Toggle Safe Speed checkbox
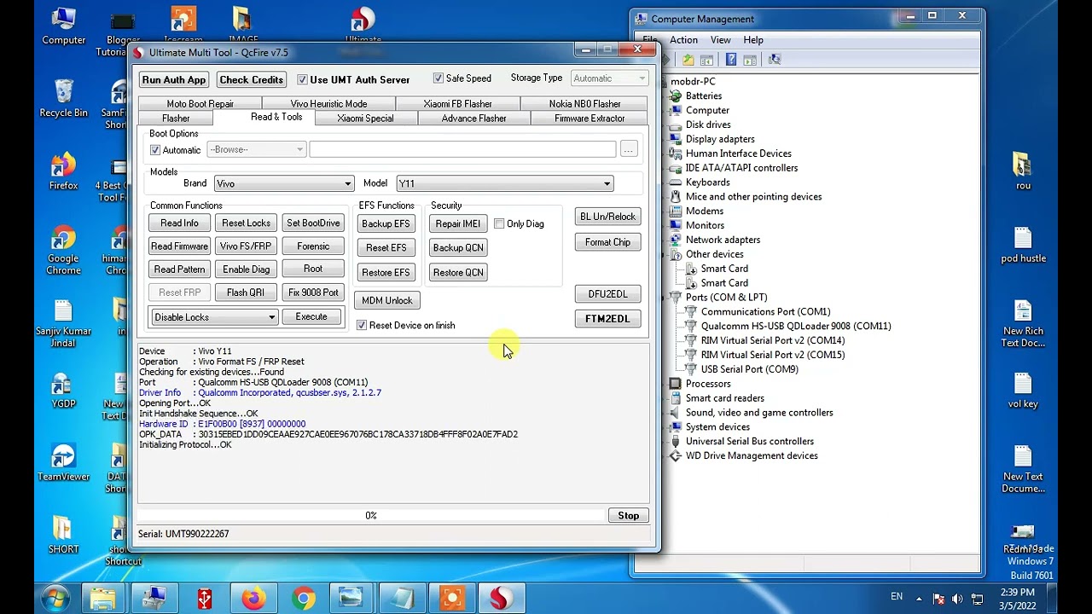The image size is (1092, 614). (x=439, y=78)
